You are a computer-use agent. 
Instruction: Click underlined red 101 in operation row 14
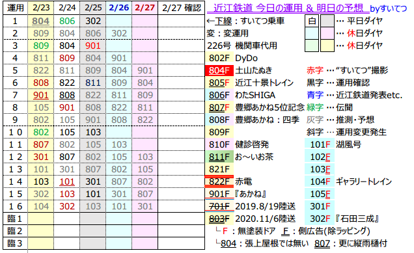pyautogui.click(x=67, y=181)
